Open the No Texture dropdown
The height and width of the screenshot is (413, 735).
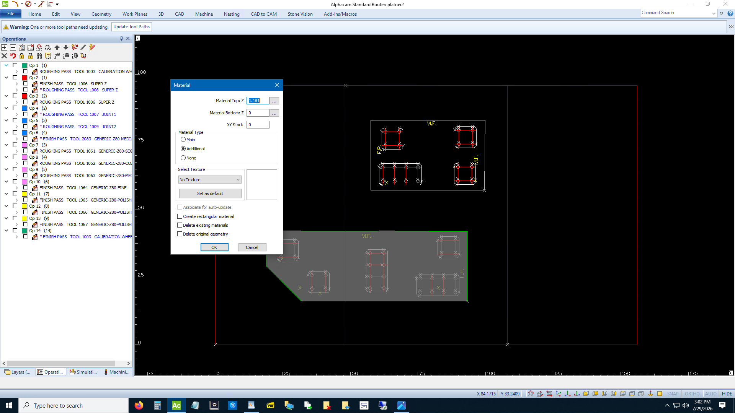210,180
